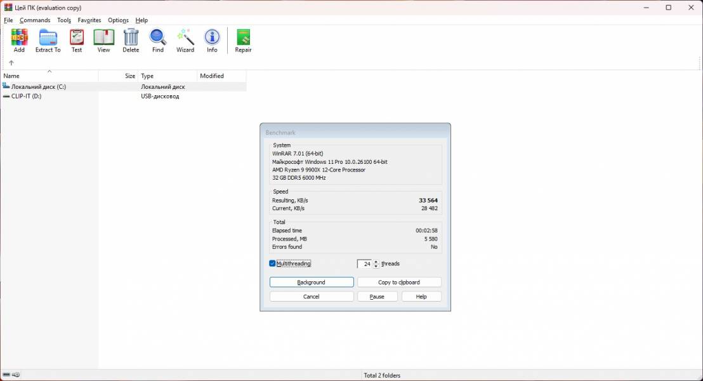Show archive Info icon
Image resolution: width=703 pixels, height=381 pixels.
point(212,41)
